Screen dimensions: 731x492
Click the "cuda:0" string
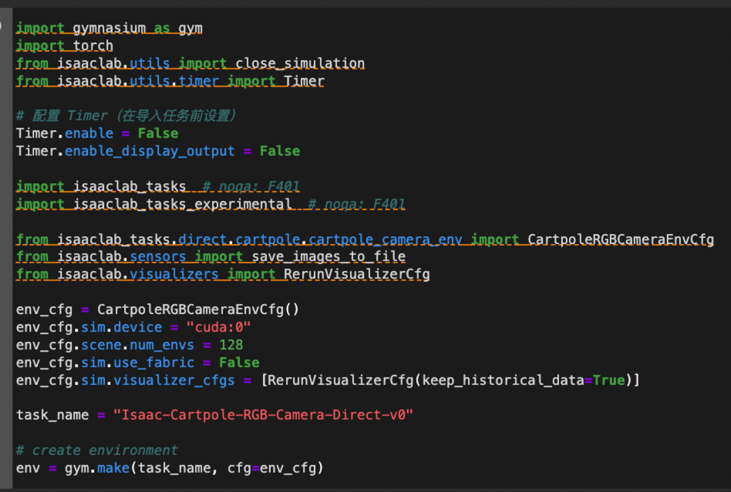click(x=219, y=327)
